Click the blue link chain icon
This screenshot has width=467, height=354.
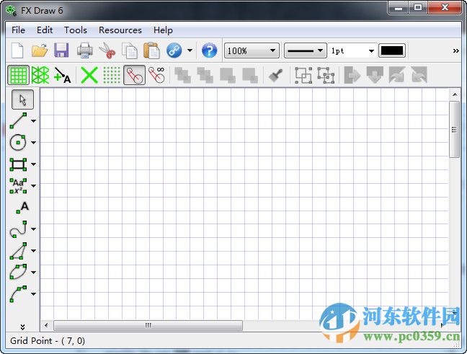click(x=174, y=50)
